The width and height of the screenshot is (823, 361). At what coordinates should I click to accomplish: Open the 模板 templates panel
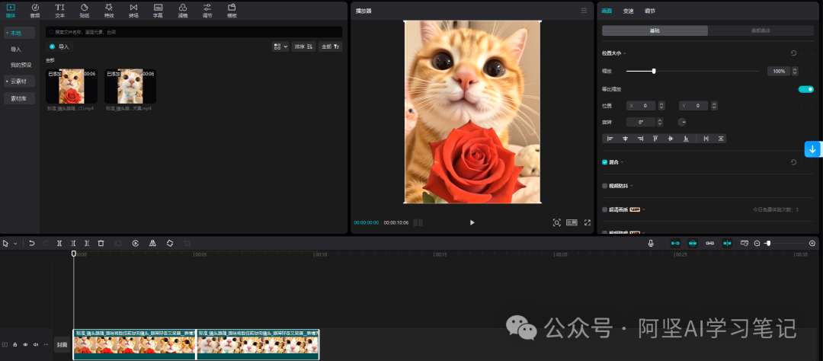(x=232, y=10)
